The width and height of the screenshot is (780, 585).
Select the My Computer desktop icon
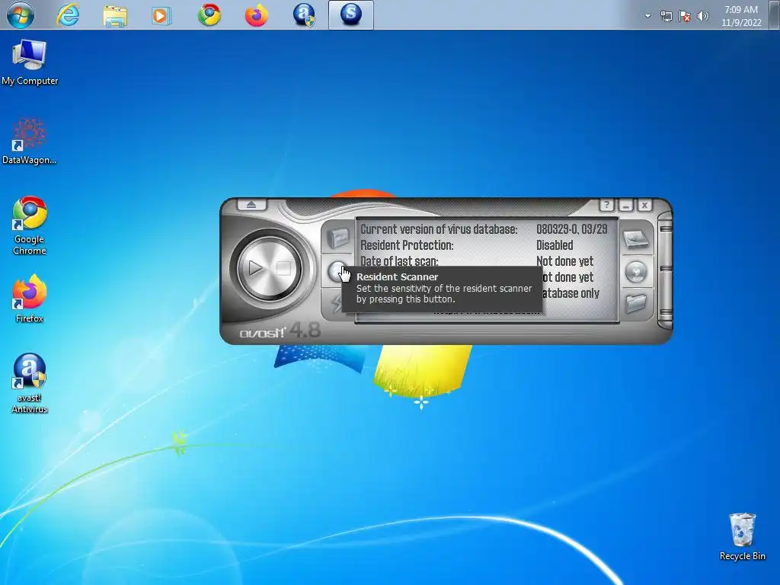(x=30, y=62)
